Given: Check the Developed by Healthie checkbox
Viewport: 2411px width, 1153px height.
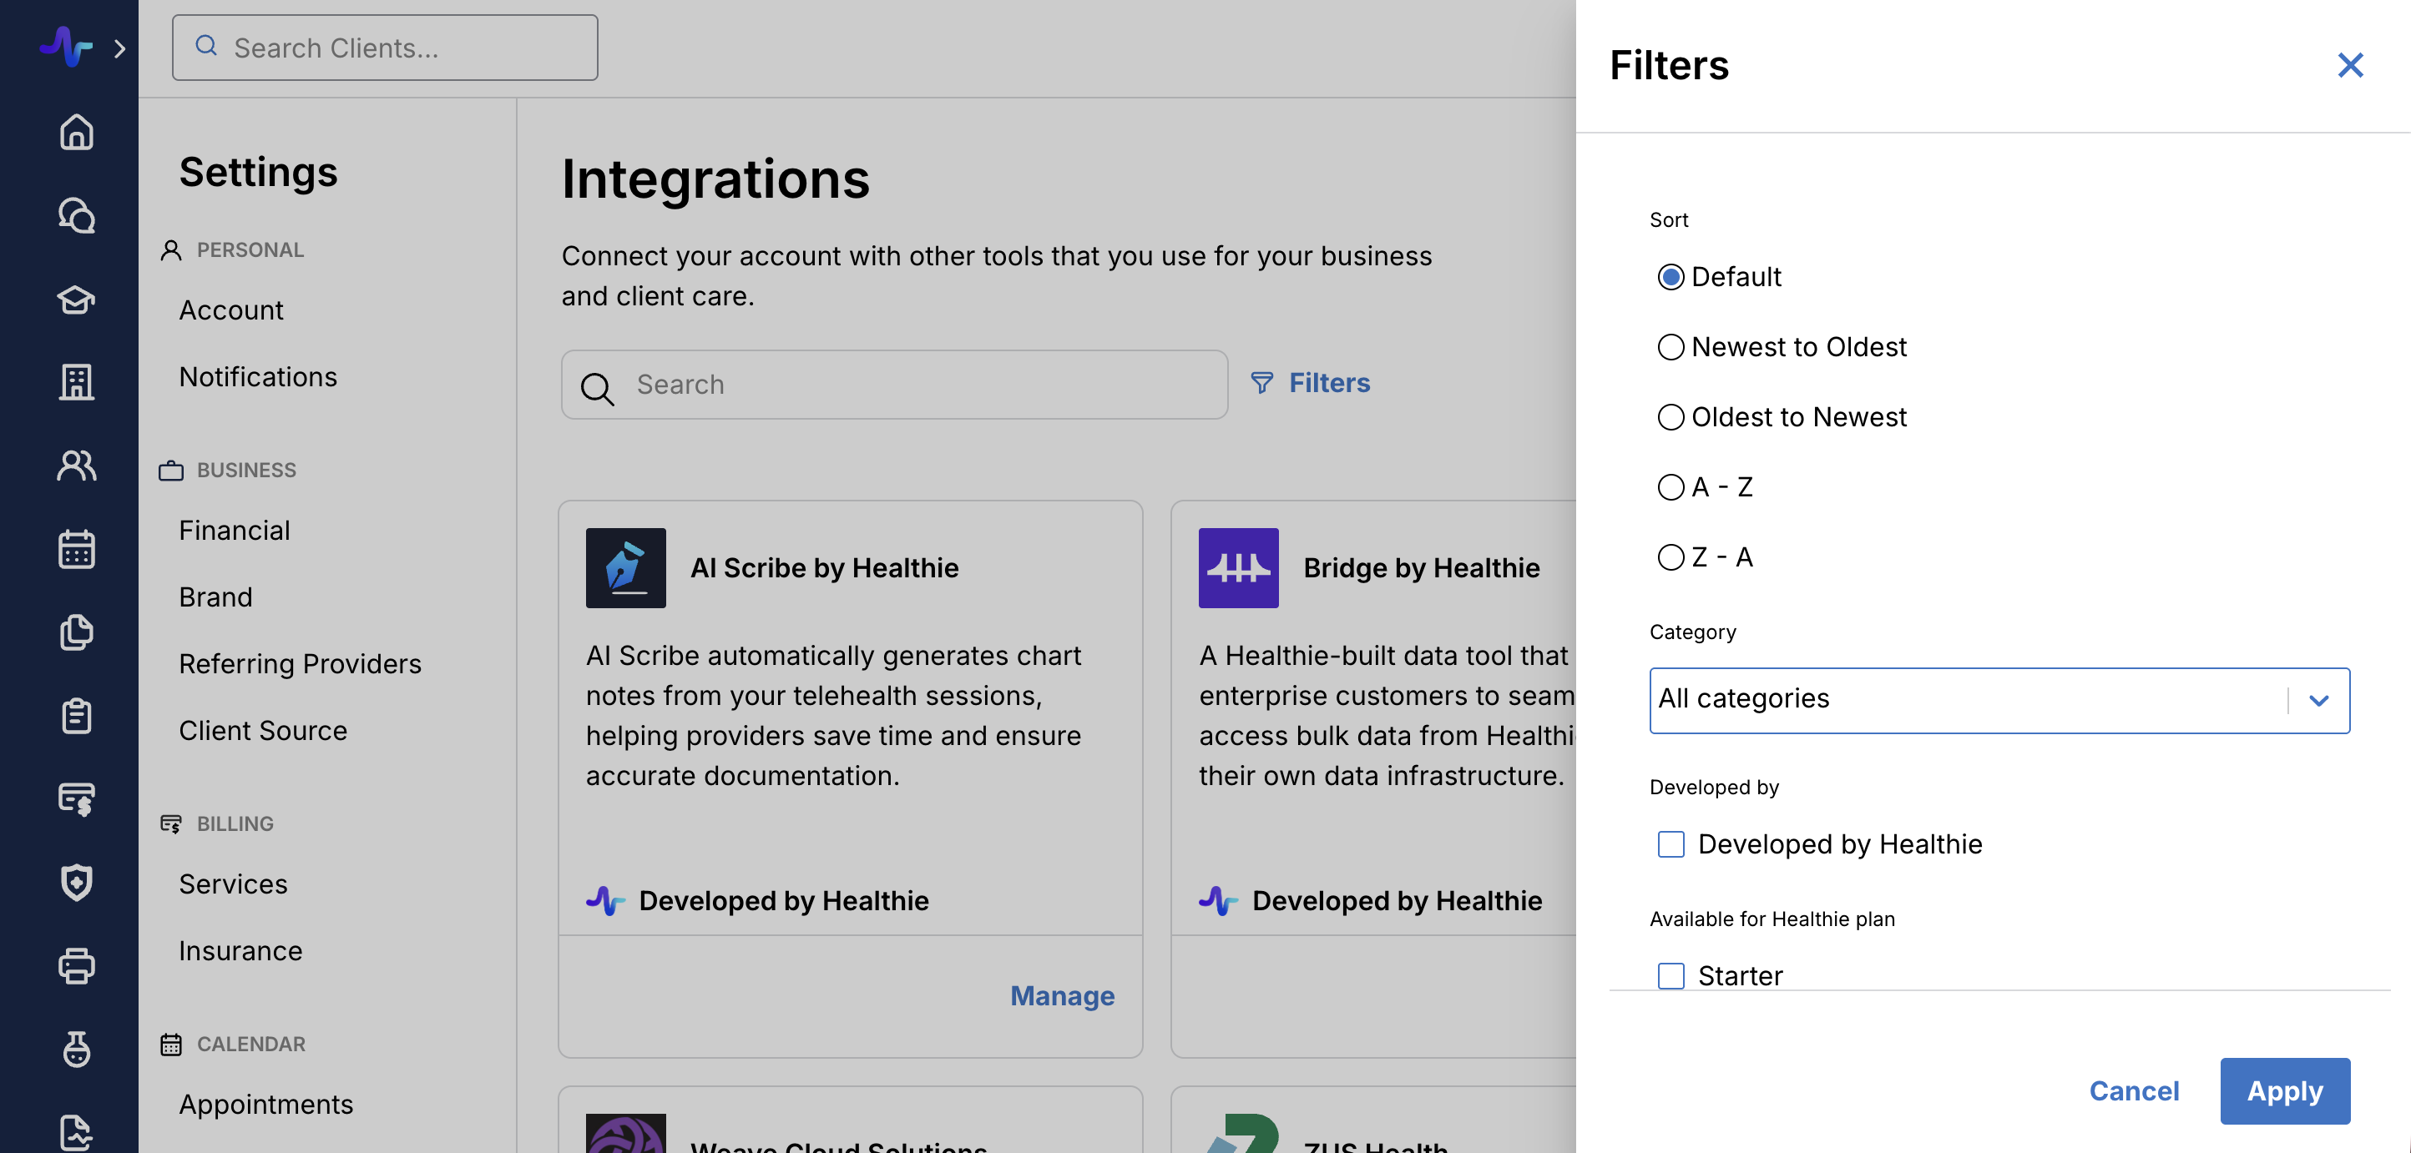Looking at the screenshot, I should click(1671, 844).
